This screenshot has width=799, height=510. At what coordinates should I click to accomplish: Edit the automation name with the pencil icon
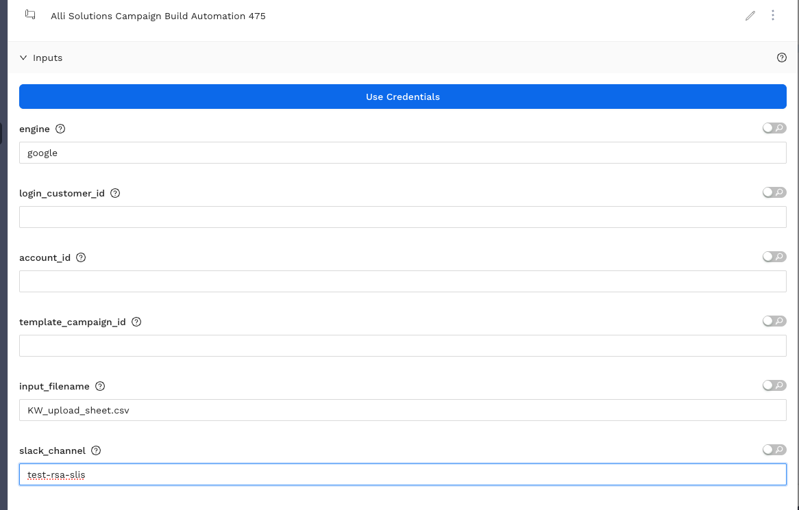(x=750, y=15)
